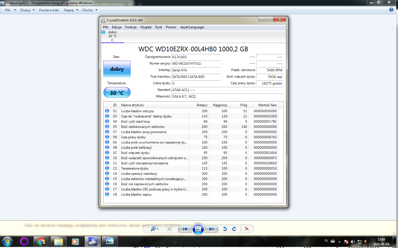This screenshot has height=248, width=398.
Task: Click status circle for Temperatura dysku row
Action: click(107, 168)
